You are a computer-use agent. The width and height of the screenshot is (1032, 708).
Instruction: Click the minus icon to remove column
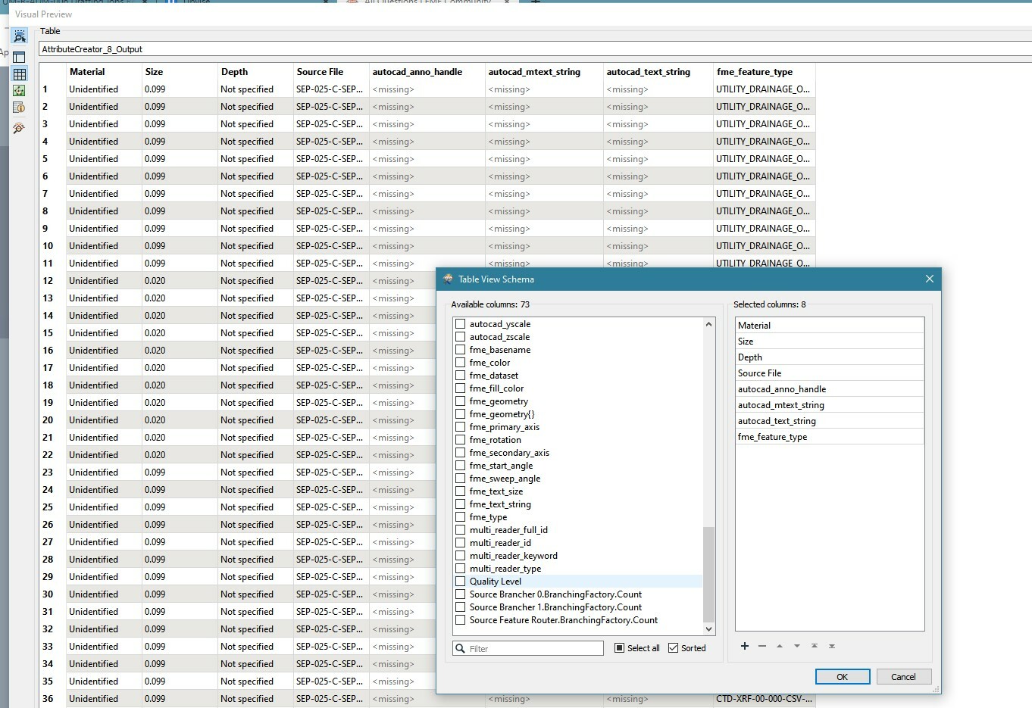762,646
